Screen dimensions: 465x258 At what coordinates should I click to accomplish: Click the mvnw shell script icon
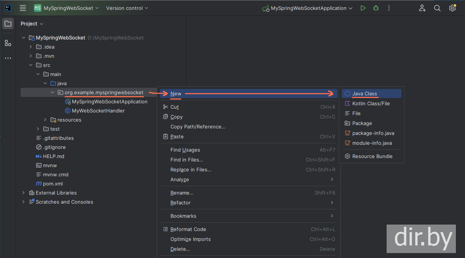pyautogui.click(x=39, y=165)
